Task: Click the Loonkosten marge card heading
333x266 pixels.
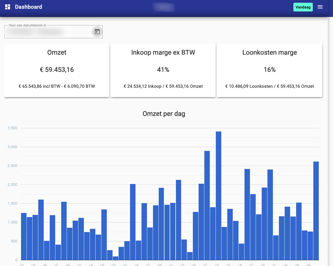Action: click(269, 52)
